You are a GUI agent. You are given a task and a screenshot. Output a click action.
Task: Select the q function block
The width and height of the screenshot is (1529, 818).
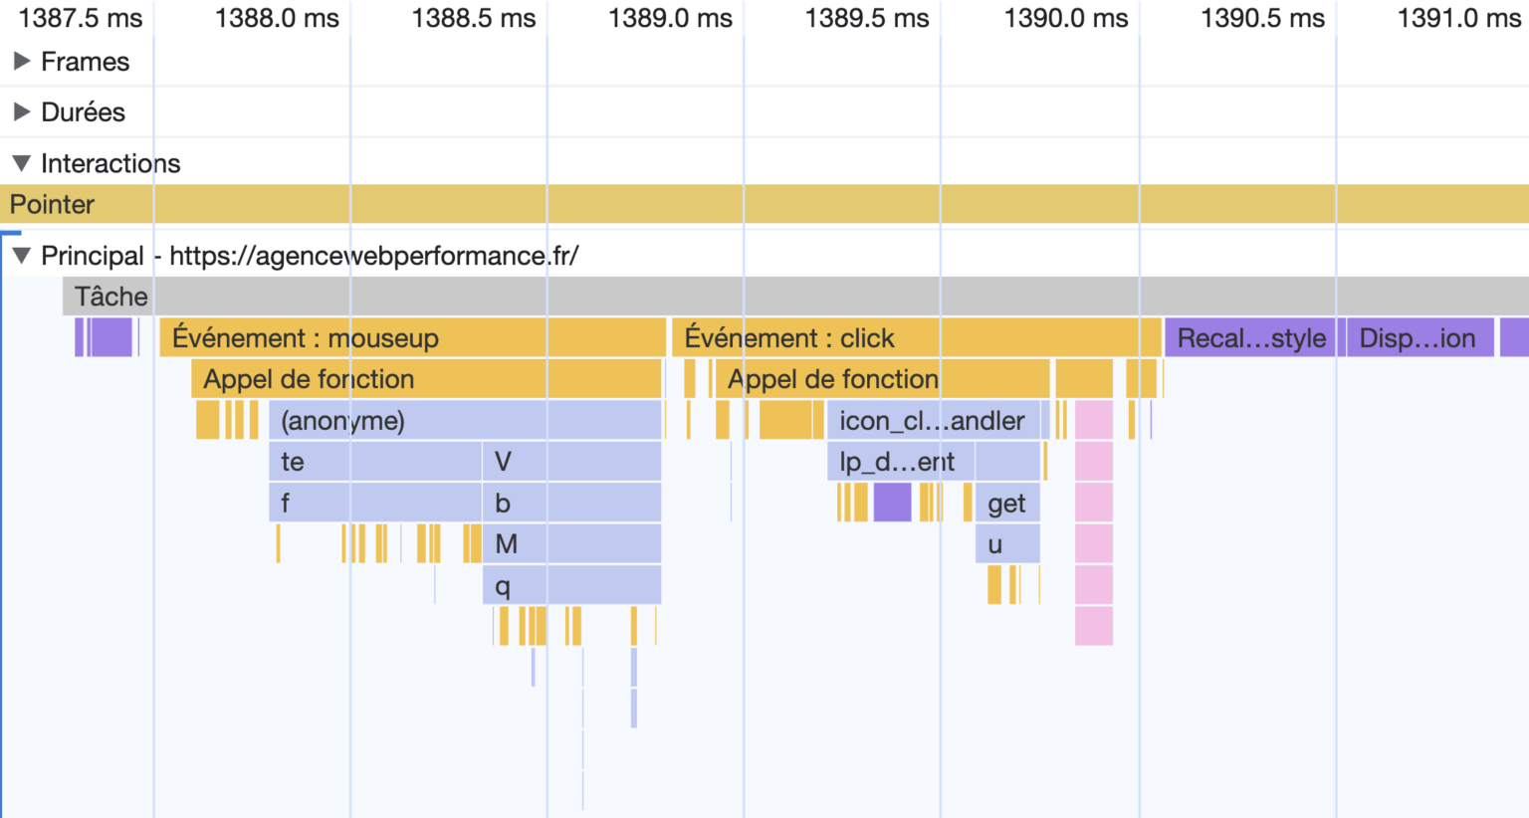click(572, 585)
